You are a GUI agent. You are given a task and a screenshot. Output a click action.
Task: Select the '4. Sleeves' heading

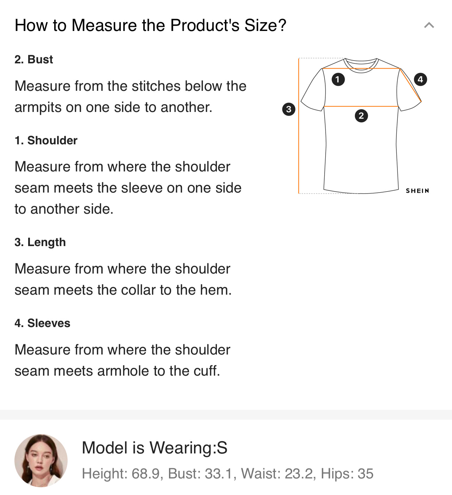42,323
